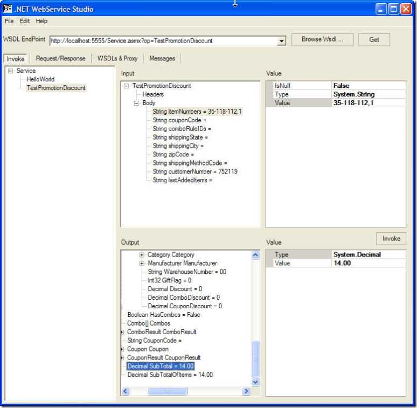The image size is (417, 408).
Task: Select String itemNumbers input parameter
Action: 197,112
